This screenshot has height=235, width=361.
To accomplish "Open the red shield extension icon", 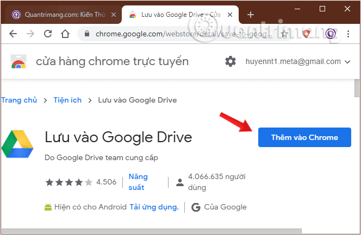I will 306,34.
